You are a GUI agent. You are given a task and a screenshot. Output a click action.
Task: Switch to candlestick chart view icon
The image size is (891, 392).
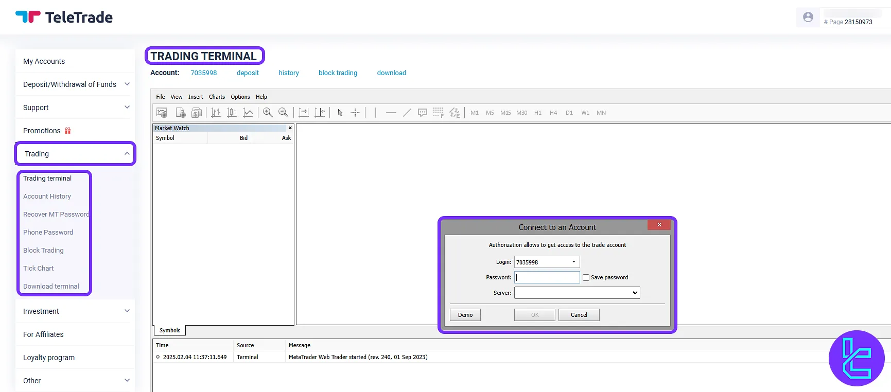[x=232, y=113]
